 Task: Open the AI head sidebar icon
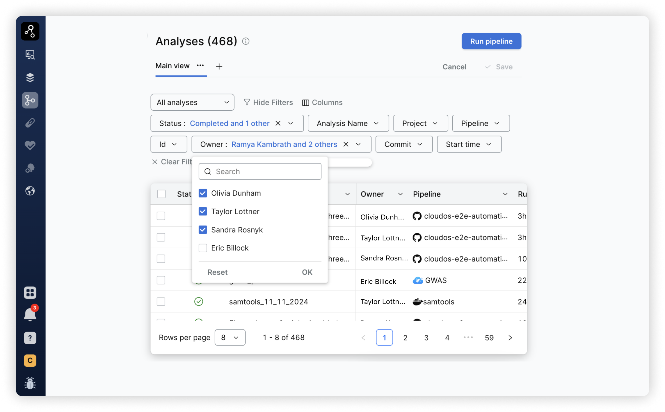30,168
